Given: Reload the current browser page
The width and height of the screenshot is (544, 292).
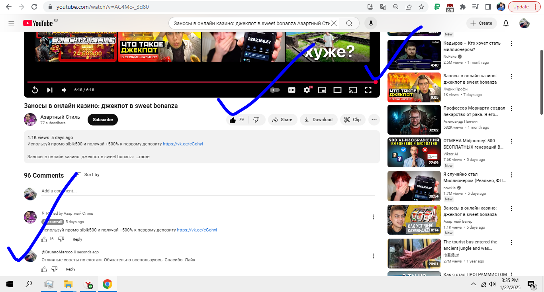Looking at the screenshot, I should tap(34, 7).
